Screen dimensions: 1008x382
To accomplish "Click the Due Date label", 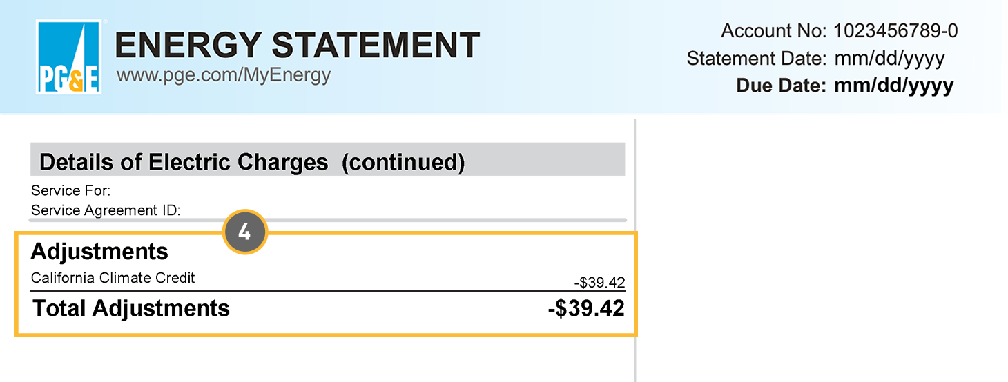I will pos(782,86).
